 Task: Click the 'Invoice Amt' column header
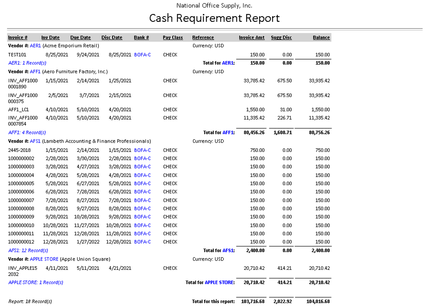(x=252, y=37)
